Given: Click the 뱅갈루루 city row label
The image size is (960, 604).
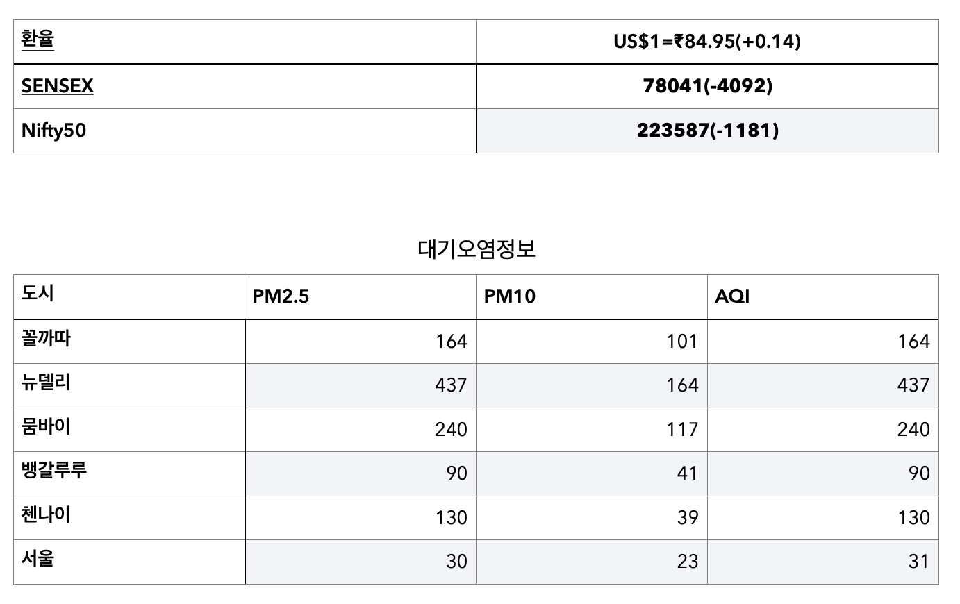Looking at the screenshot, I should coord(54,471).
